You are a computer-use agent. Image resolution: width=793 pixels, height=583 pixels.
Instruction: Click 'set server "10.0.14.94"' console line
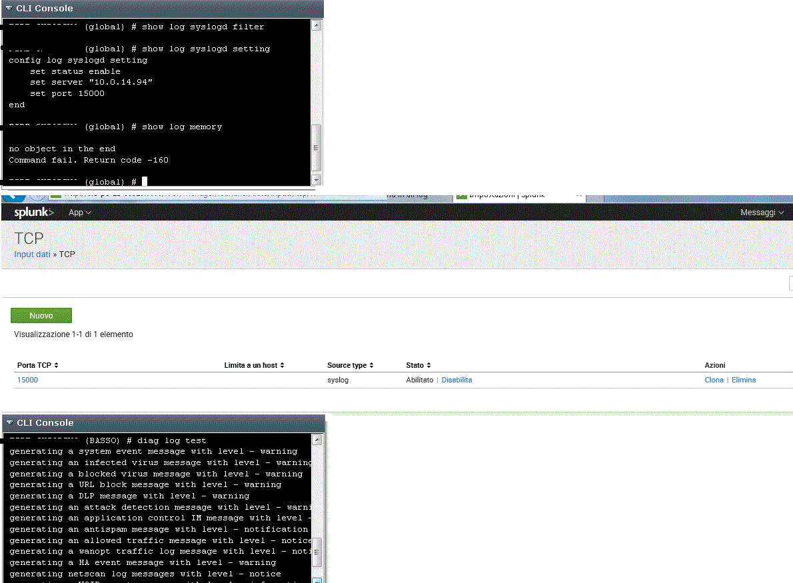pos(91,82)
